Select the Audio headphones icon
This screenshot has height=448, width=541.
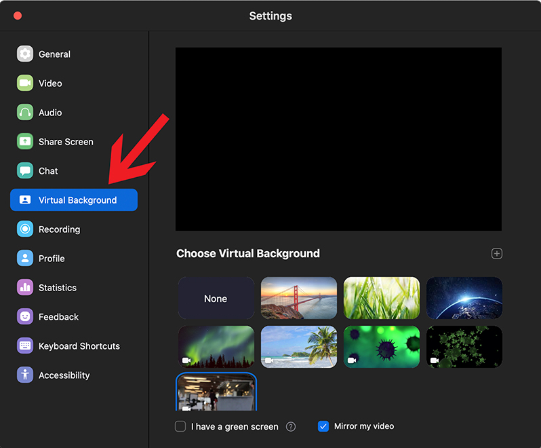[25, 113]
